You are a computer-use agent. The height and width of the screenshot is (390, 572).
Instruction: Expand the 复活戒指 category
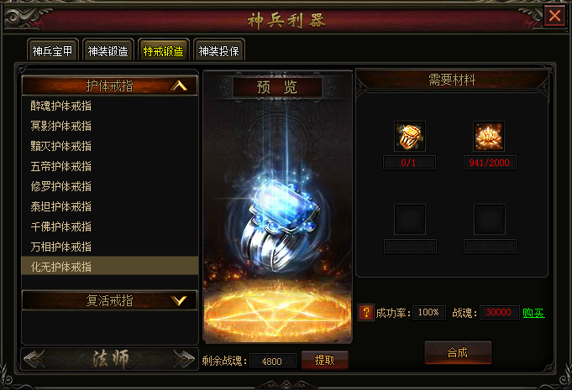point(180,300)
